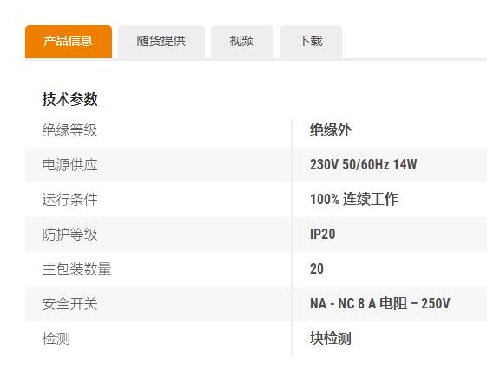
Task: Click the packaging quantity value 20
Action: pos(317,269)
